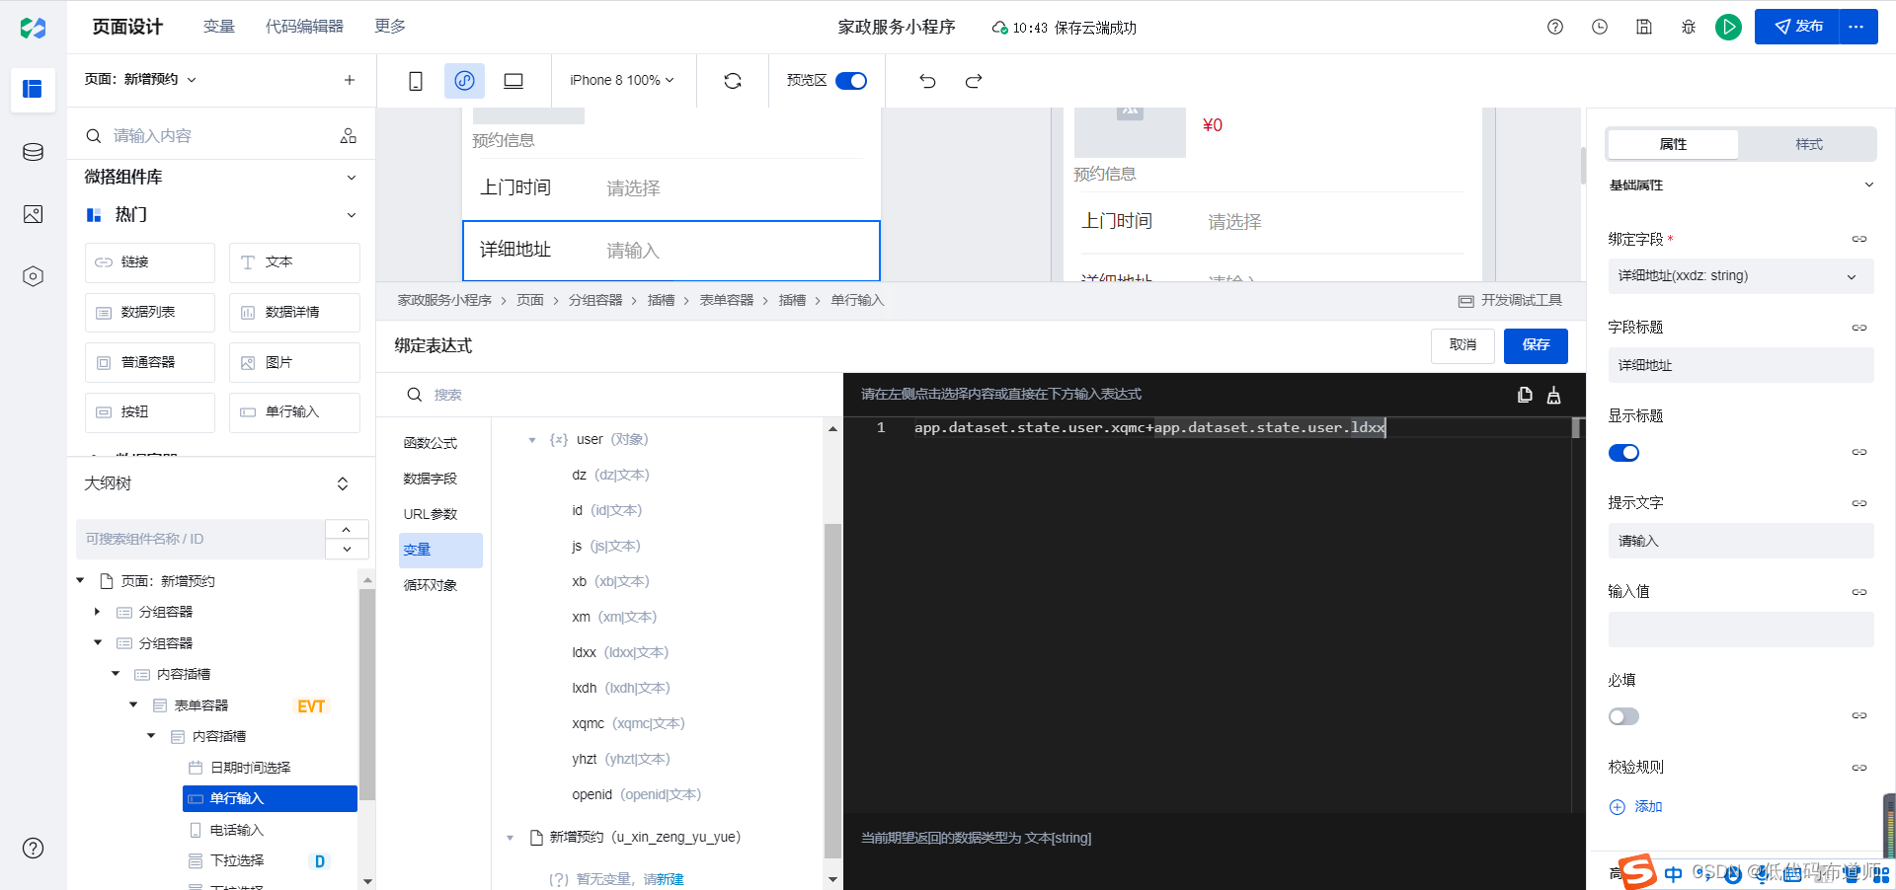Click the save disk icon in top bar
This screenshot has width=1896, height=890.
pos(1644,27)
